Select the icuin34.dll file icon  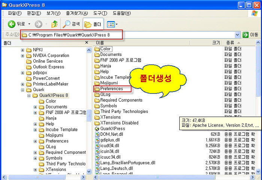[x=97, y=151]
